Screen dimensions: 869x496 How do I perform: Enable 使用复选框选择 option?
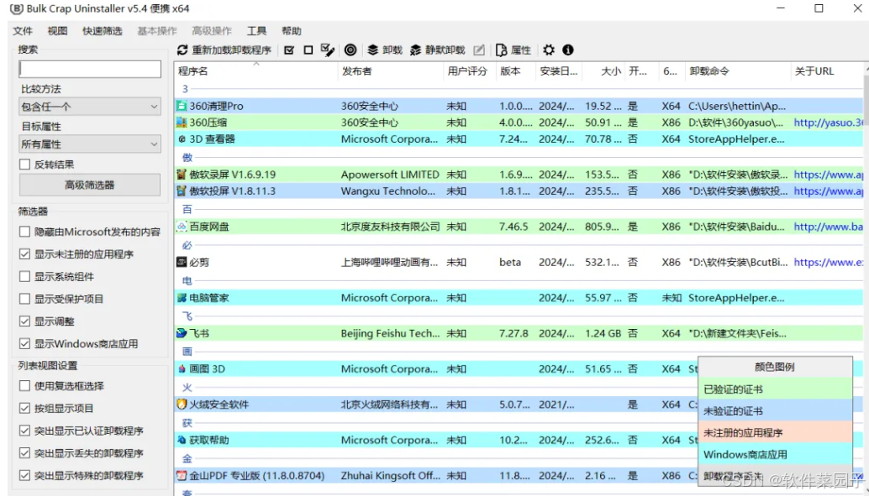(24, 386)
